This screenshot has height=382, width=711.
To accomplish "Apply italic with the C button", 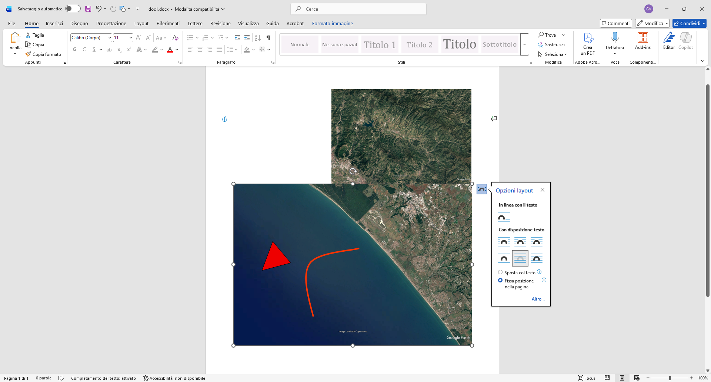I will [x=84, y=50].
